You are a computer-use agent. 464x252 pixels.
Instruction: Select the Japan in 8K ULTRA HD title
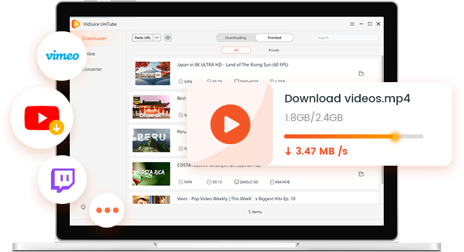[232, 65]
